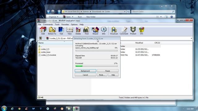Launch the Wizard icon

coord(95,31)
